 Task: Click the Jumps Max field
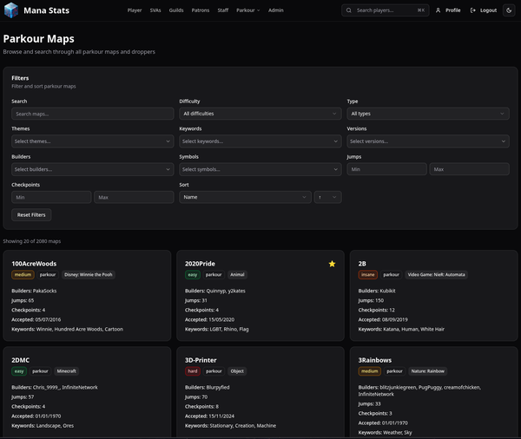tap(469, 169)
